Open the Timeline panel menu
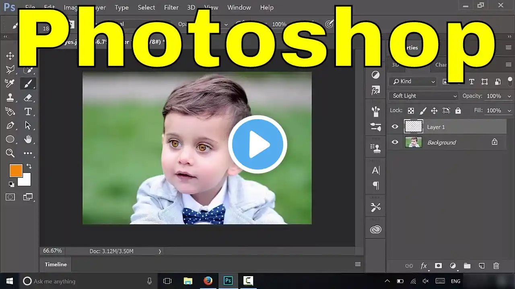515x289 pixels. (358, 264)
